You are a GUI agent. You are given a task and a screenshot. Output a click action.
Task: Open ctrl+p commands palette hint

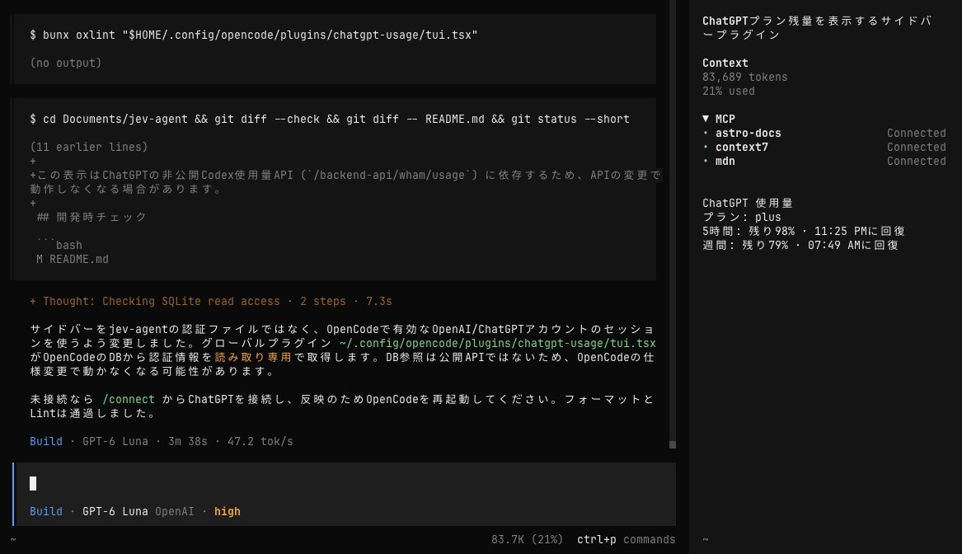click(x=626, y=540)
